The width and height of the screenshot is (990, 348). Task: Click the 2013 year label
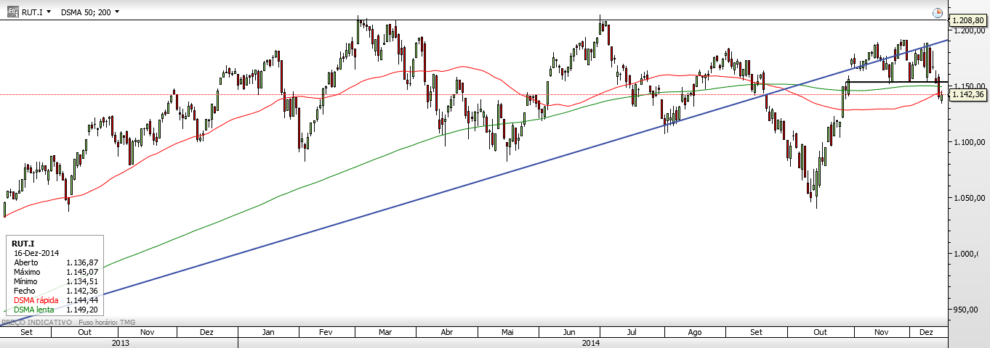point(119,343)
